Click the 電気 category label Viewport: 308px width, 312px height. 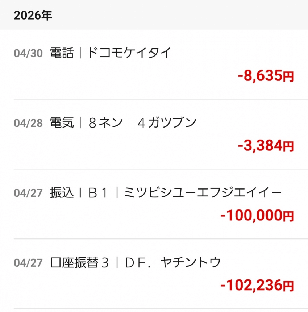pos(62,123)
